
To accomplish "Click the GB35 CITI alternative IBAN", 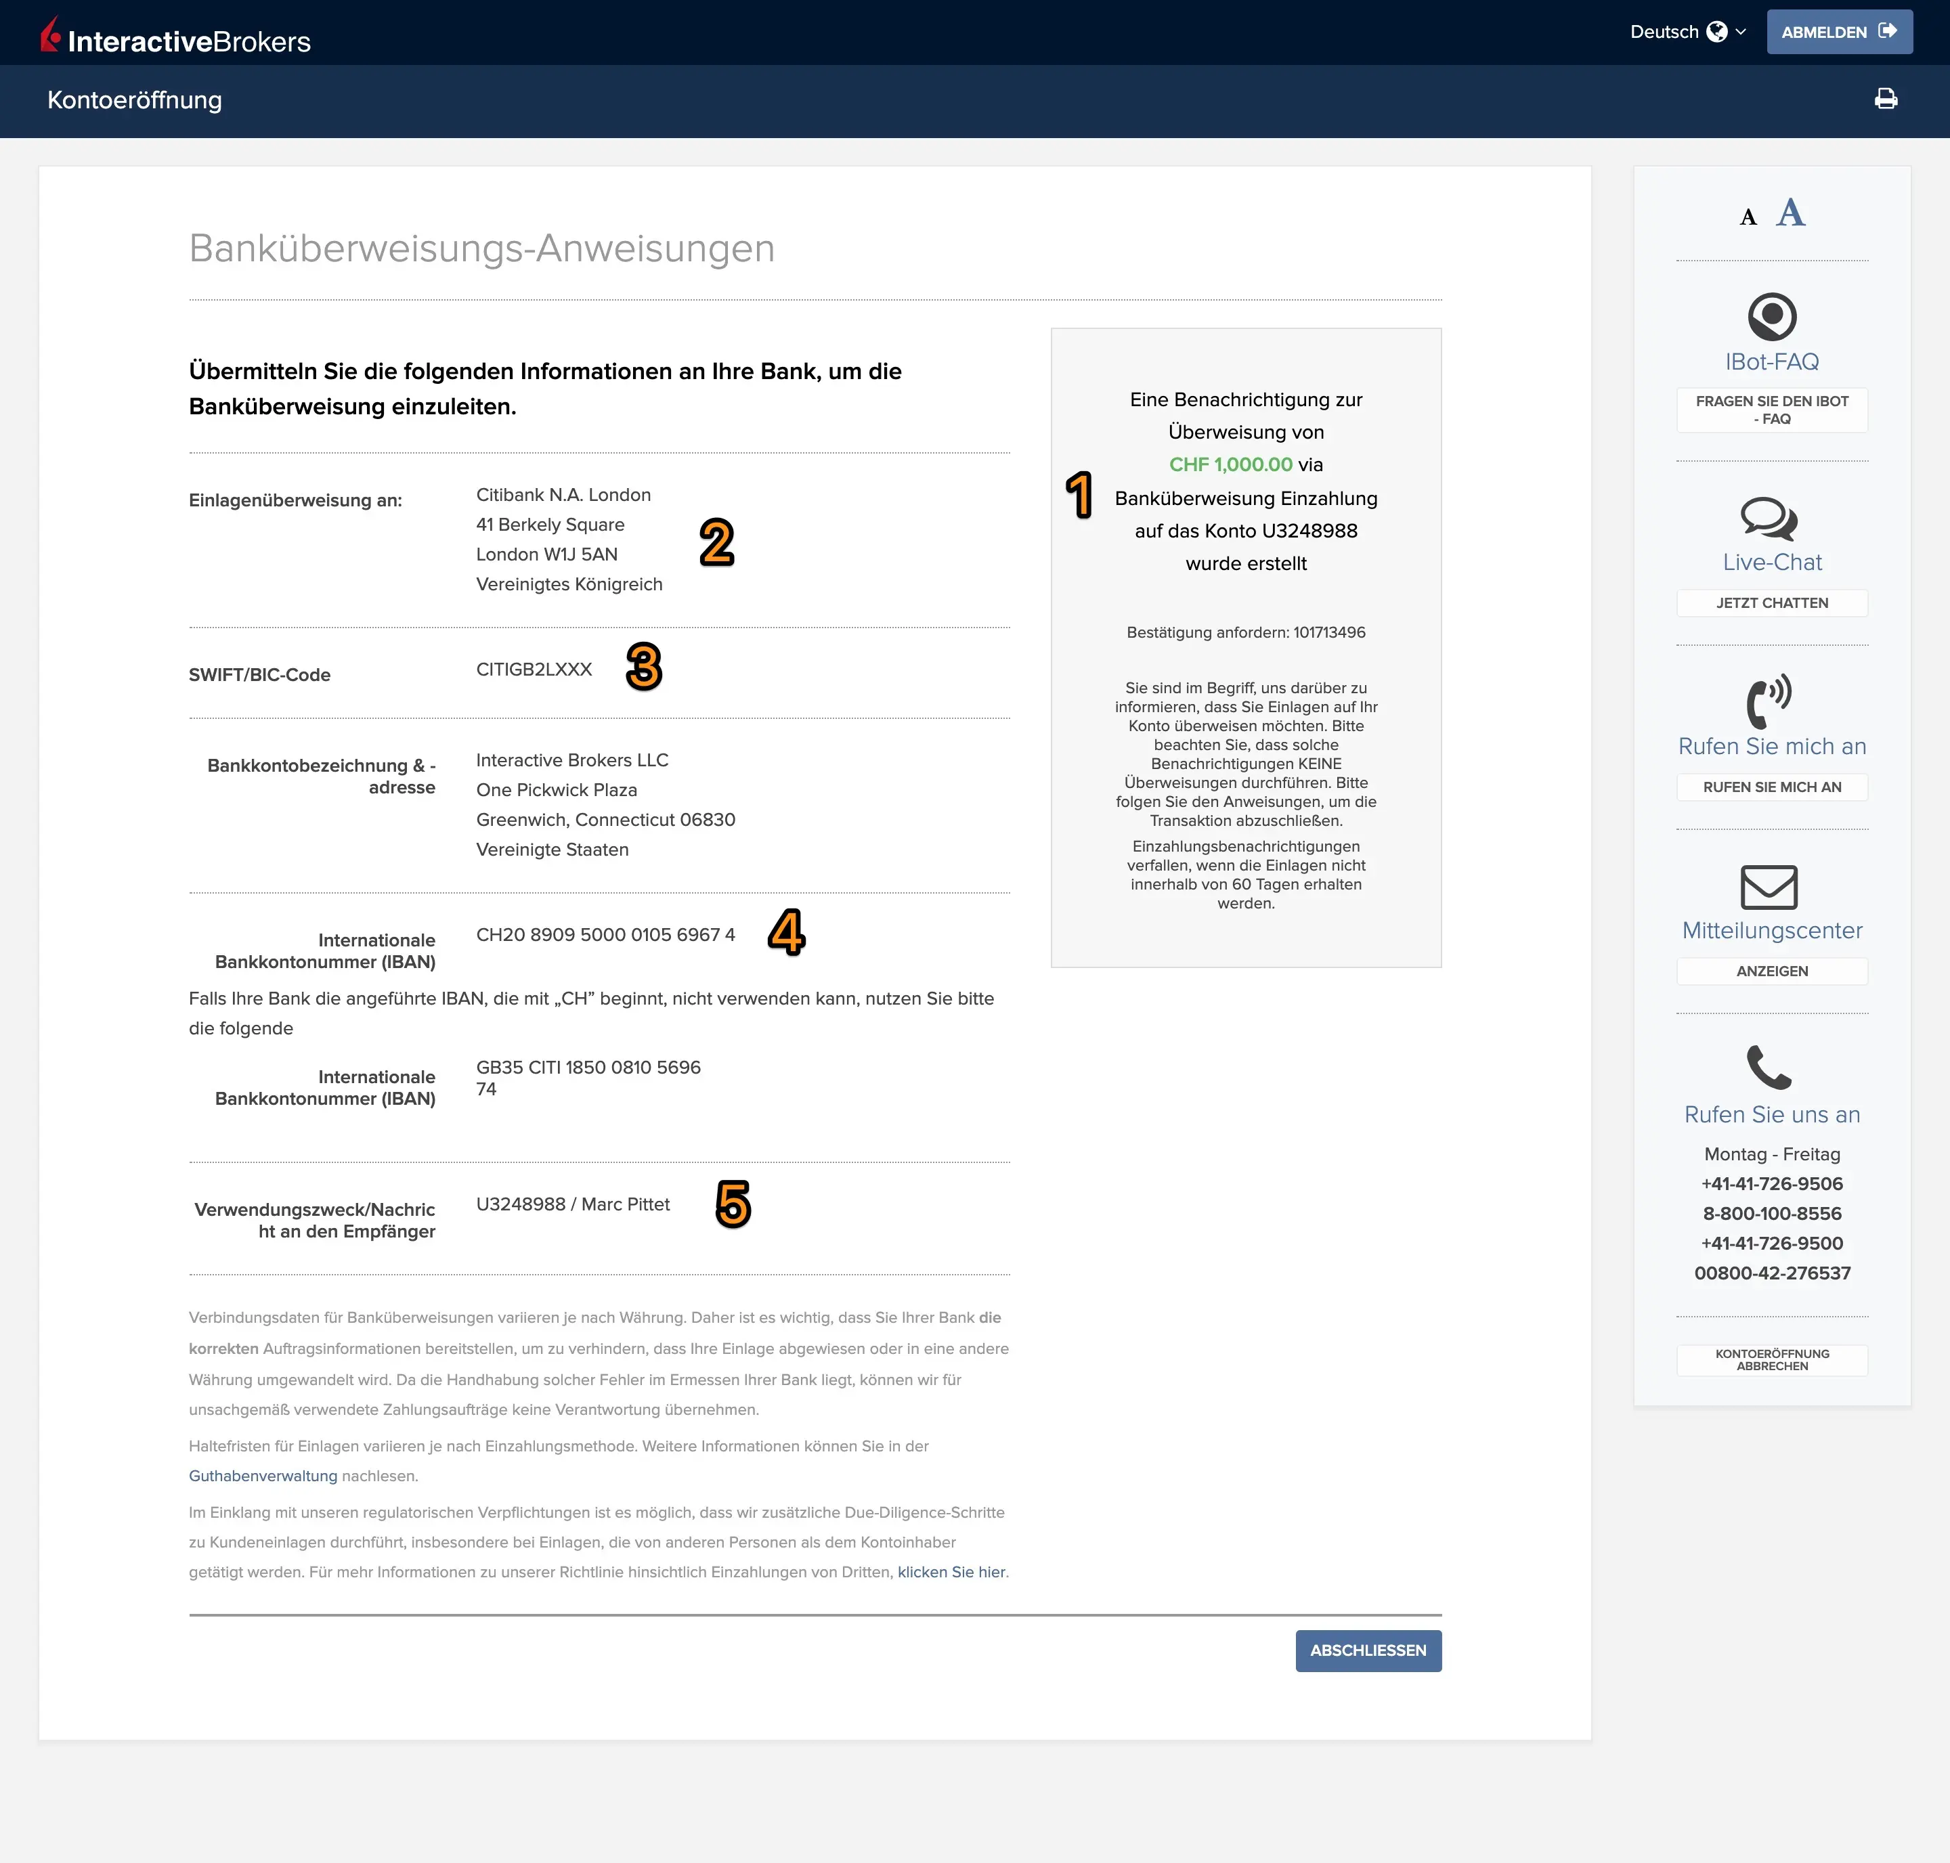I will click(588, 1078).
